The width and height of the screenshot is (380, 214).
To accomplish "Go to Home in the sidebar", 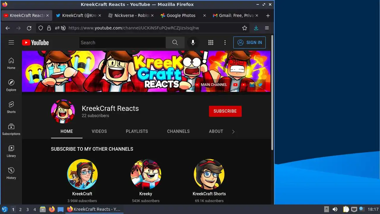I will (x=11, y=63).
